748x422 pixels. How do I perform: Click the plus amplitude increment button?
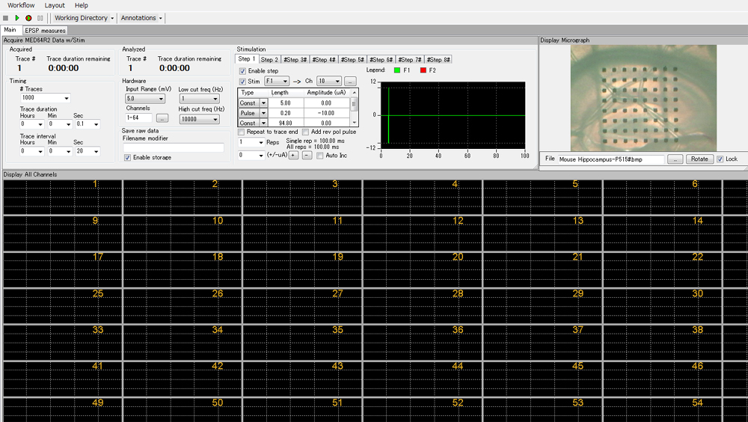coord(293,156)
